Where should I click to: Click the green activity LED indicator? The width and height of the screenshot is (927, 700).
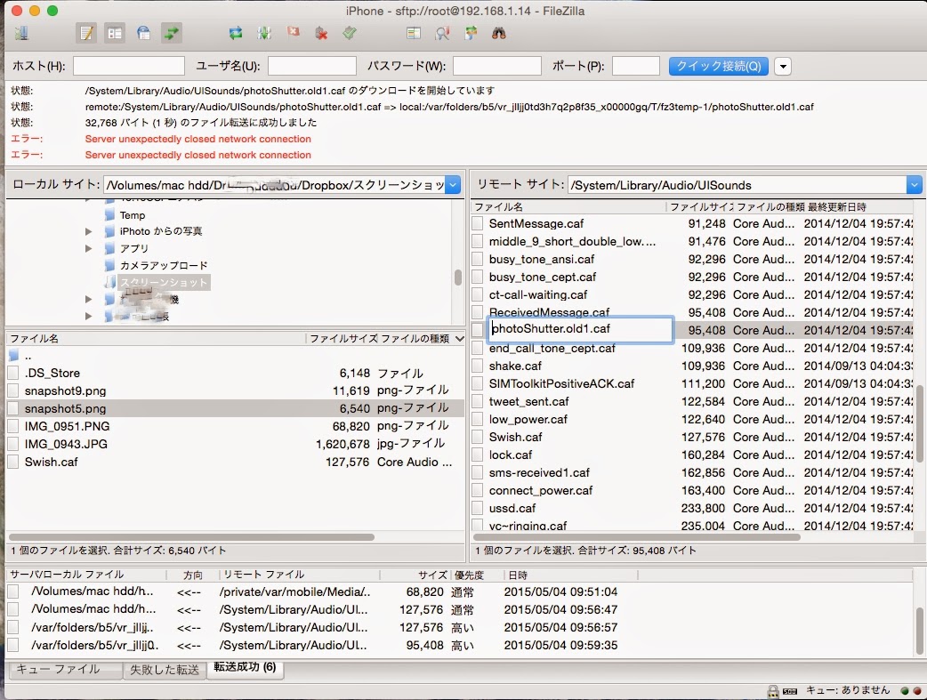coord(905,690)
